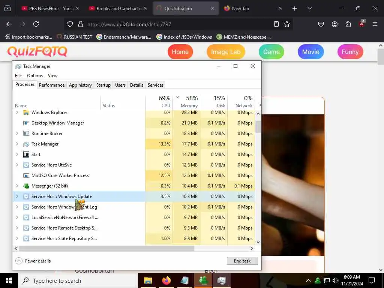Expand the Runtime Broker process row

pyautogui.click(x=17, y=133)
